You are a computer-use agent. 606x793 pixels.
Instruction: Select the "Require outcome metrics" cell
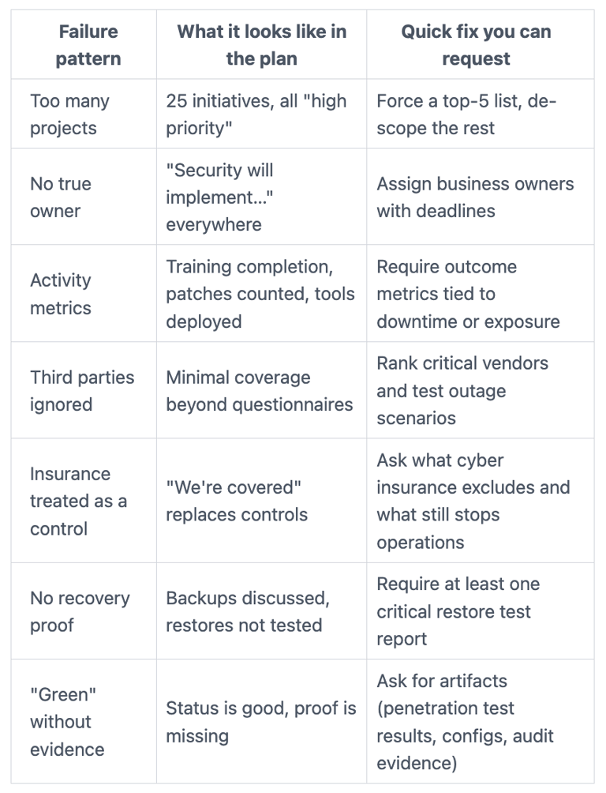pyautogui.click(x=468, y=294)
